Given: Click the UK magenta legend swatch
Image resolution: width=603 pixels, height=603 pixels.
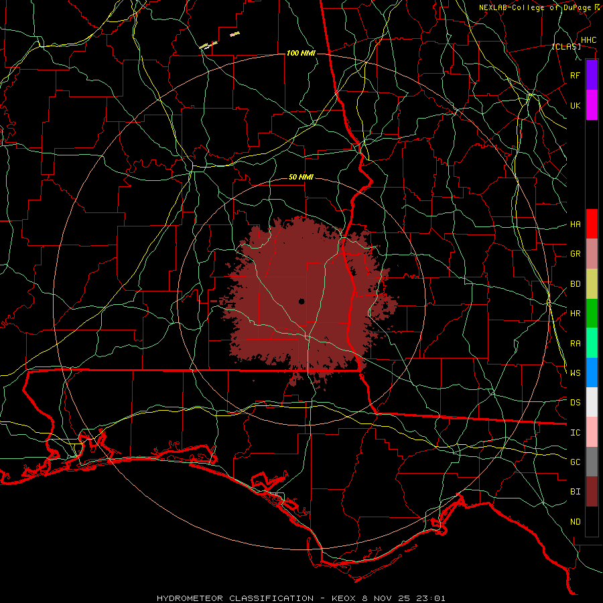Looking at the screenshot, I should 592,105.
